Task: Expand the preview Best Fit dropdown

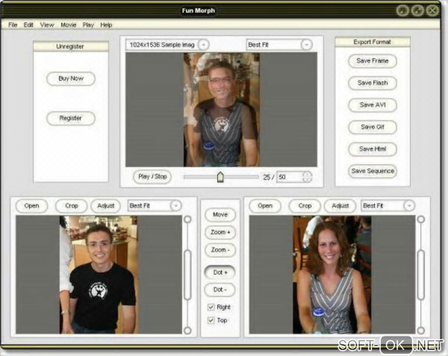Action: 306,45
